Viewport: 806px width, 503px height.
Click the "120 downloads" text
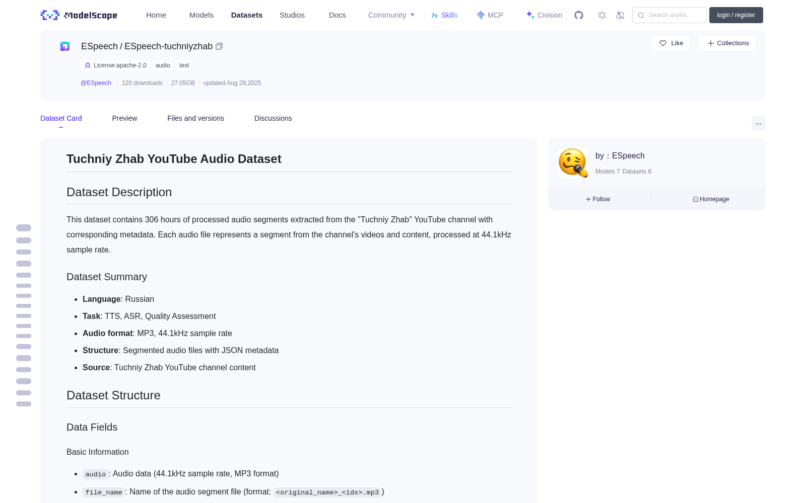(x=142, y=83)
